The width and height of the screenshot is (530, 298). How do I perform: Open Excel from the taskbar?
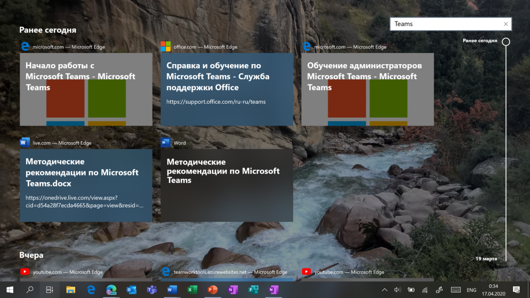tap(192, 290)
